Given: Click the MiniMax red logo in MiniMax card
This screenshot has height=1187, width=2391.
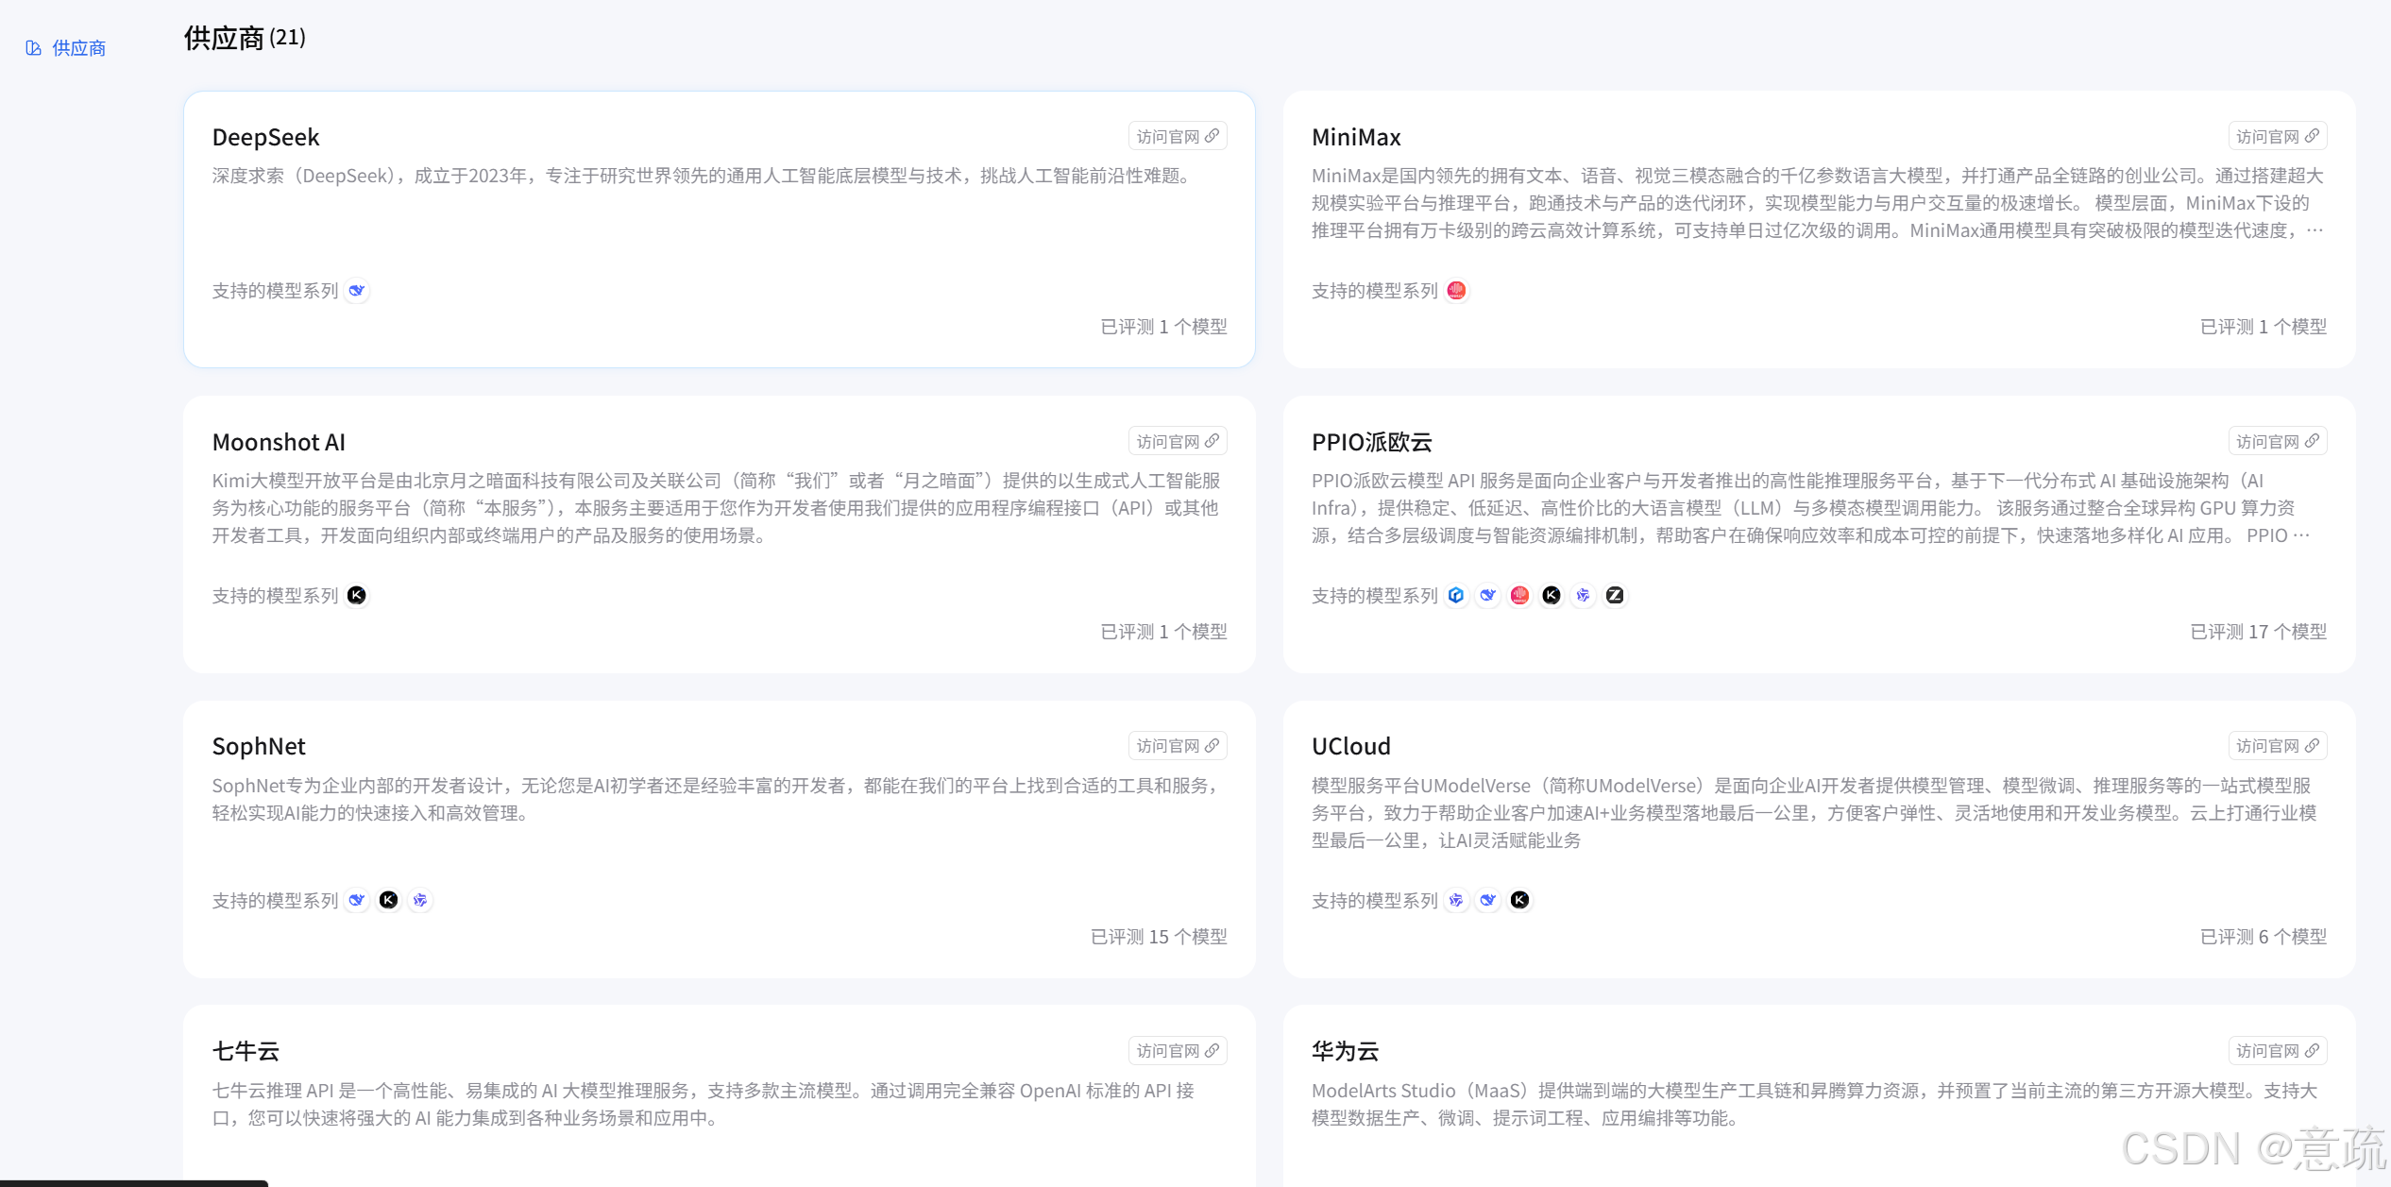Looking at the screenshot, I should pos(1456,291).
